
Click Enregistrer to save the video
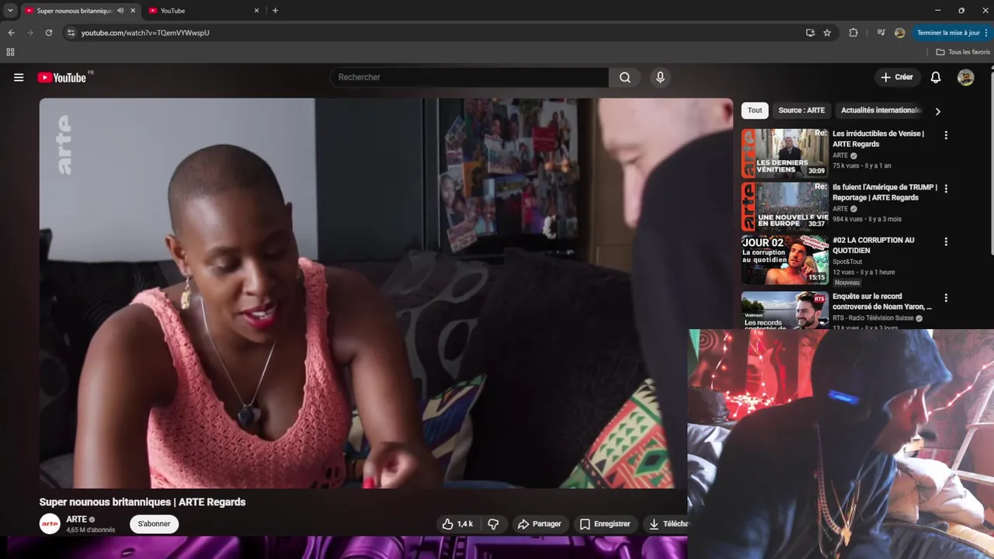[x=606, y=524]
